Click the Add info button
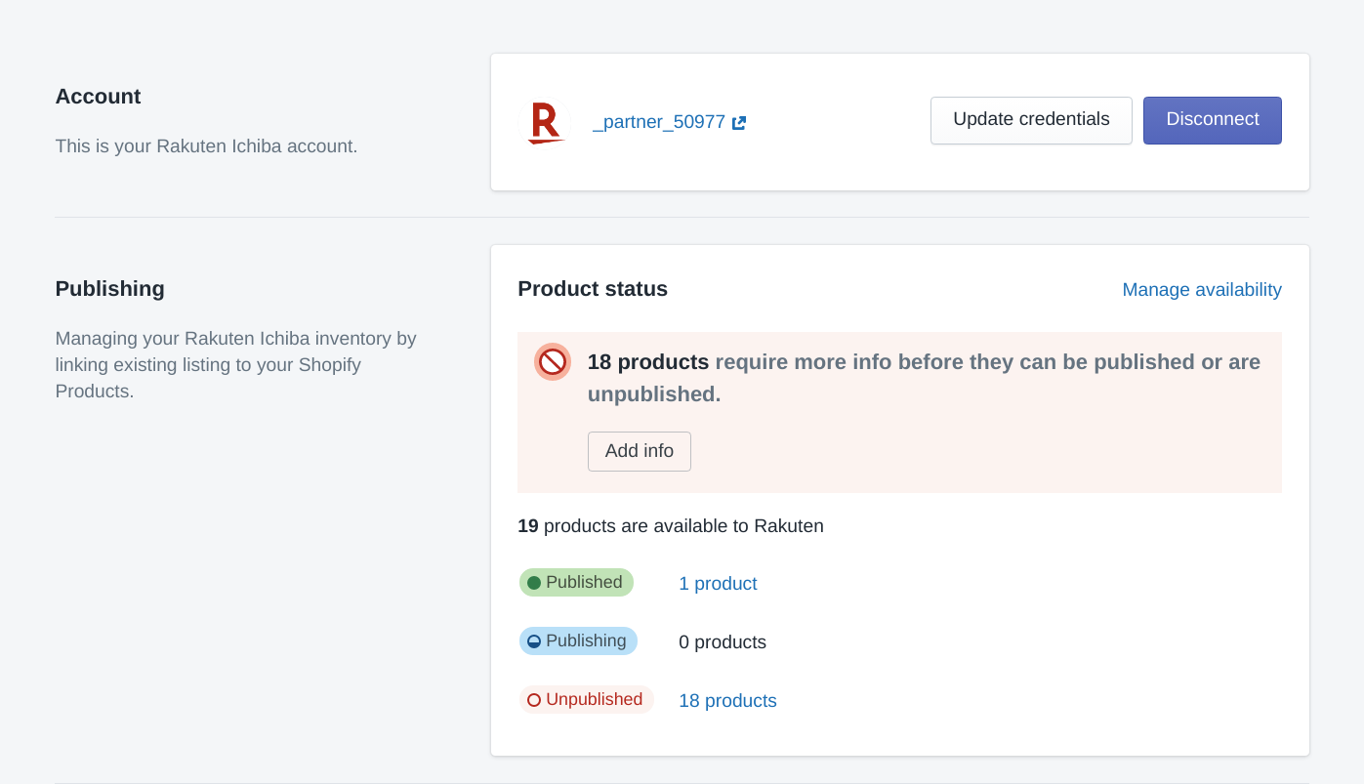This screenshot has width=1364, height=784. (x=639, y=451)
